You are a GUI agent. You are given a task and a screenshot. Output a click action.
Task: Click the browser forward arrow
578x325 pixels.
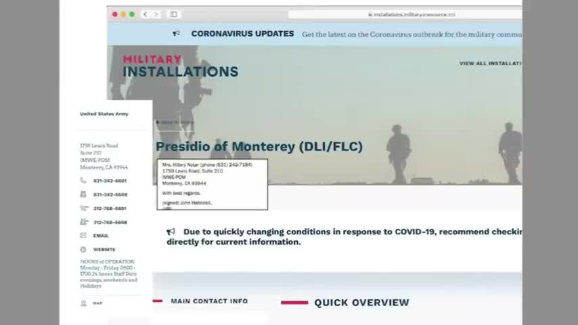pos(156,14)
